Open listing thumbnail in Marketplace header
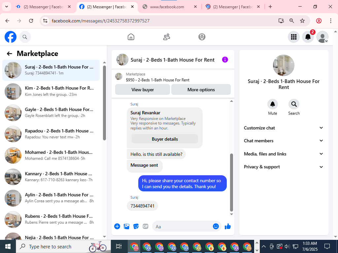 click(x=118, y=76)
